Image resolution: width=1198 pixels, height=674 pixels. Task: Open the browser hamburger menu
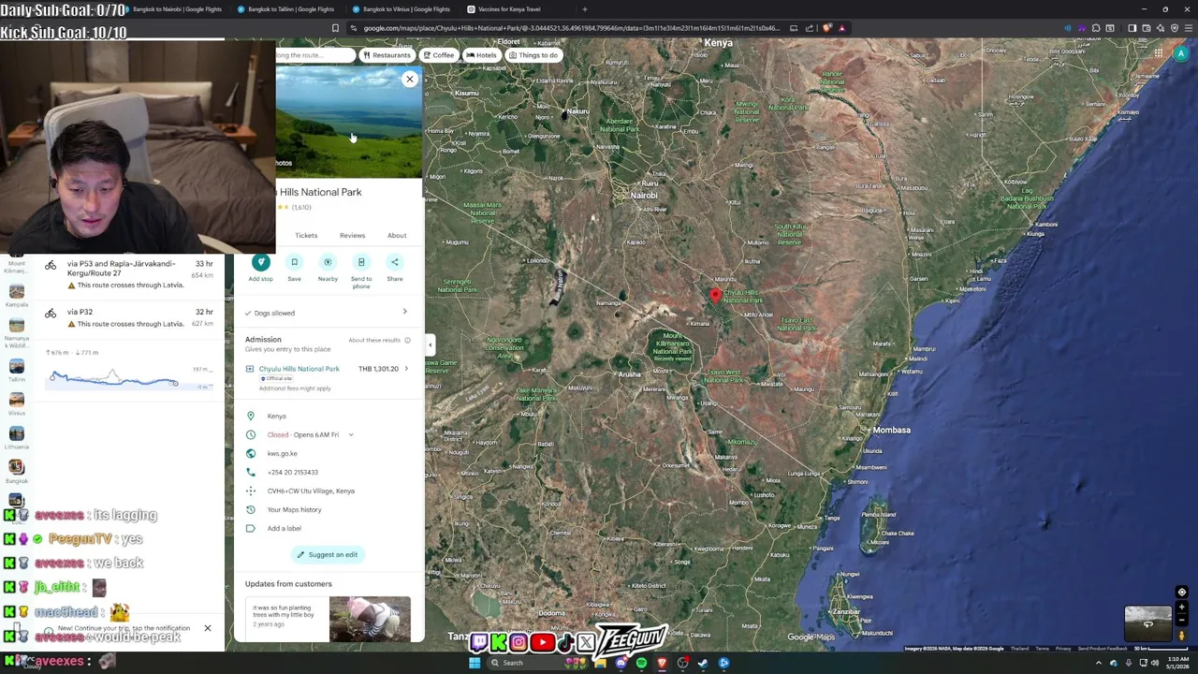pyautogui.click(x=1189, y=28)
